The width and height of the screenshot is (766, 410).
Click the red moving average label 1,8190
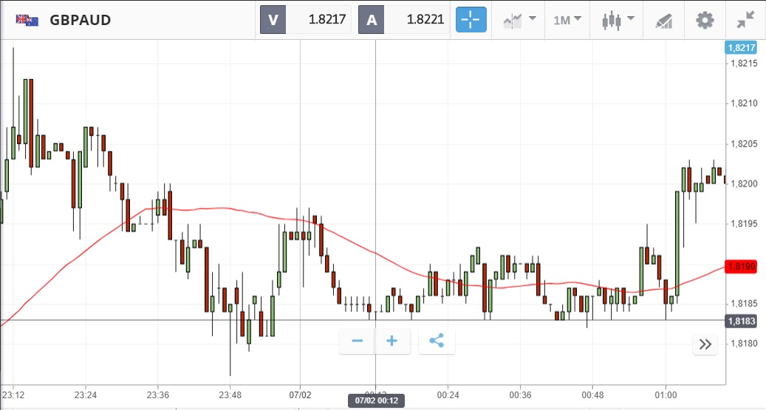[742, 266]
